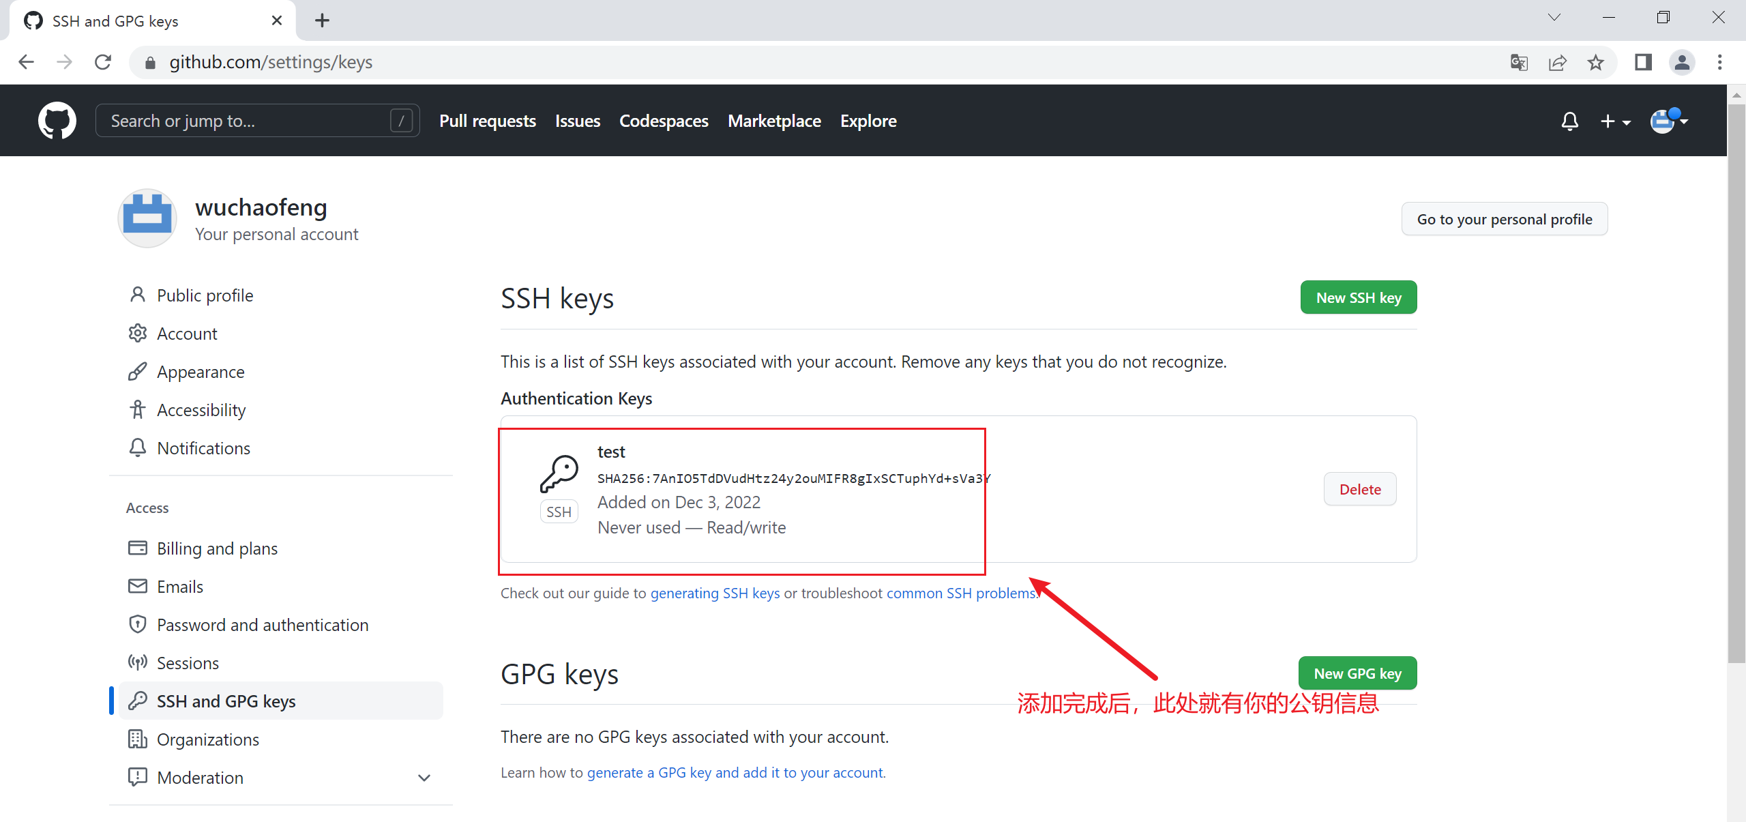Click the padlock site info icon
The height and width of the screenshot is (822, 1746).
coord(151,63)
